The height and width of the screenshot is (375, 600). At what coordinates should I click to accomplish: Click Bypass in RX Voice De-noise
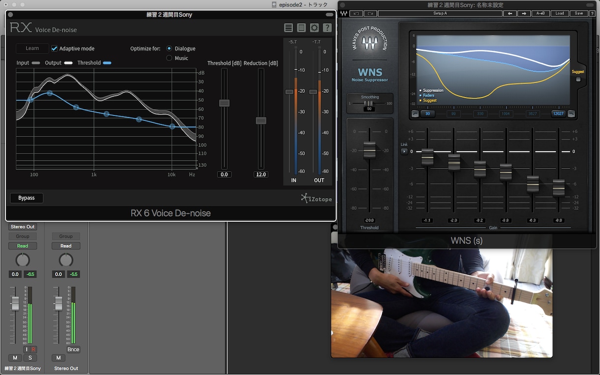point(27,198)
